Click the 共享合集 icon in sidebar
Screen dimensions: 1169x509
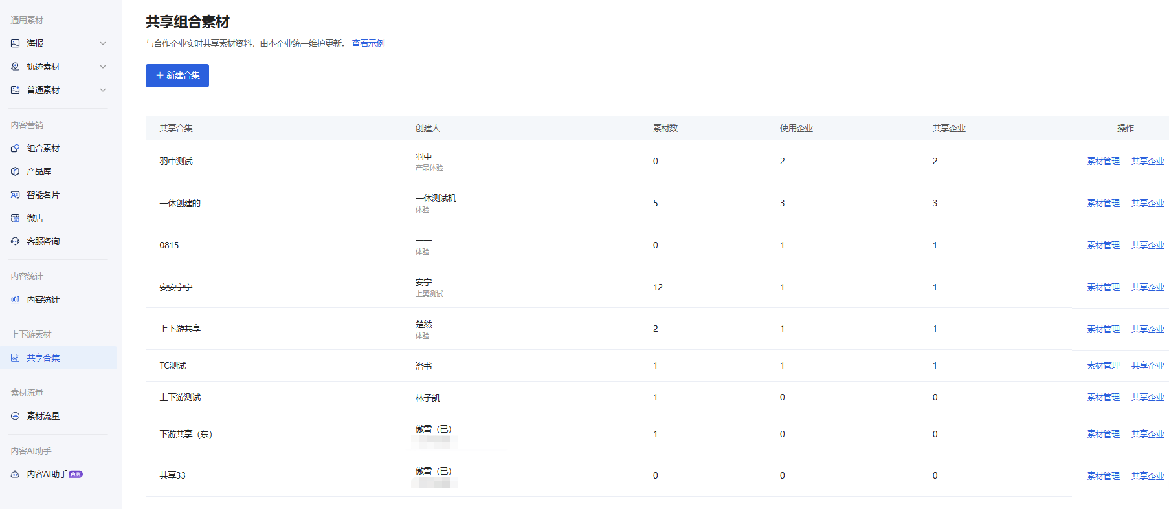pyautogui.click(x=16, y=358)
